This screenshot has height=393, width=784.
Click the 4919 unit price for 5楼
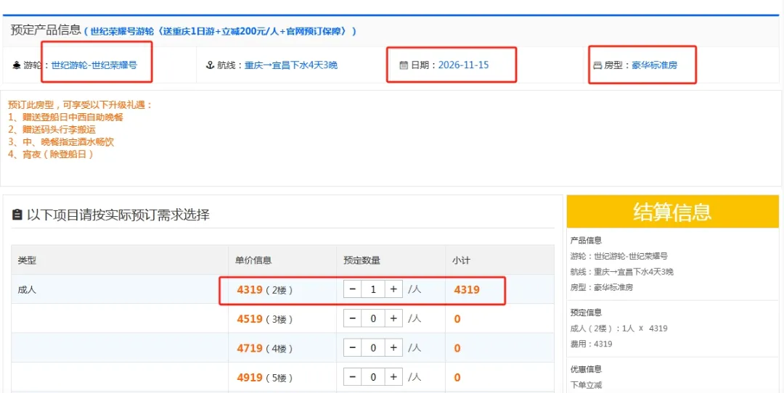coord(249,377)
